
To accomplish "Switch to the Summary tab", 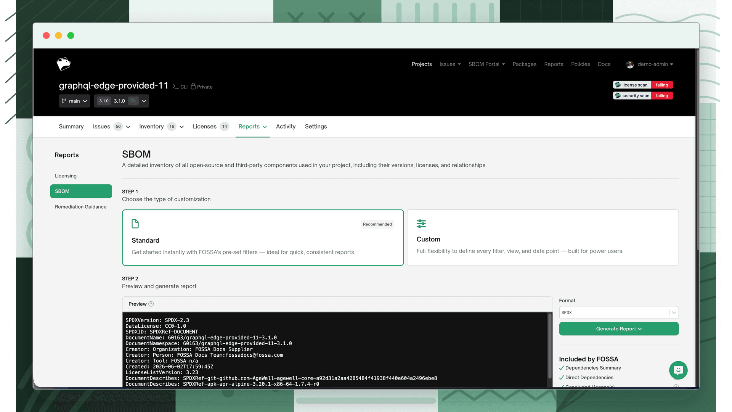I will click(x=71, y=127).
